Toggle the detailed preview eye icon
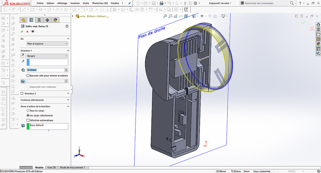The width and height of the screenshot is (321, 173). pyautogui.click(x=33, y=32)
